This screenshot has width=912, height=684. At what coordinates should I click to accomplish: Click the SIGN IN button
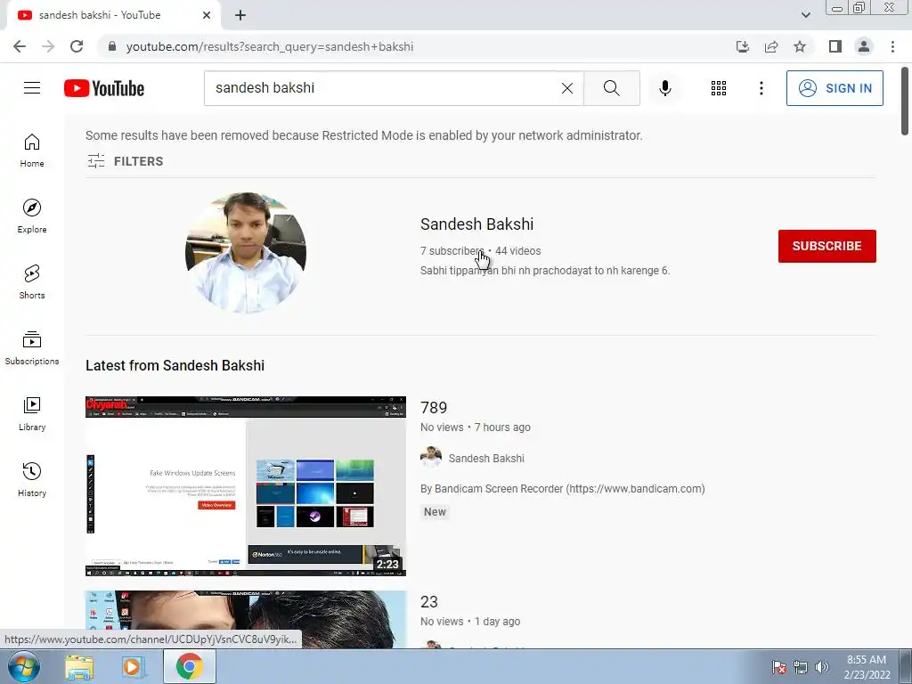coord(835,88)
